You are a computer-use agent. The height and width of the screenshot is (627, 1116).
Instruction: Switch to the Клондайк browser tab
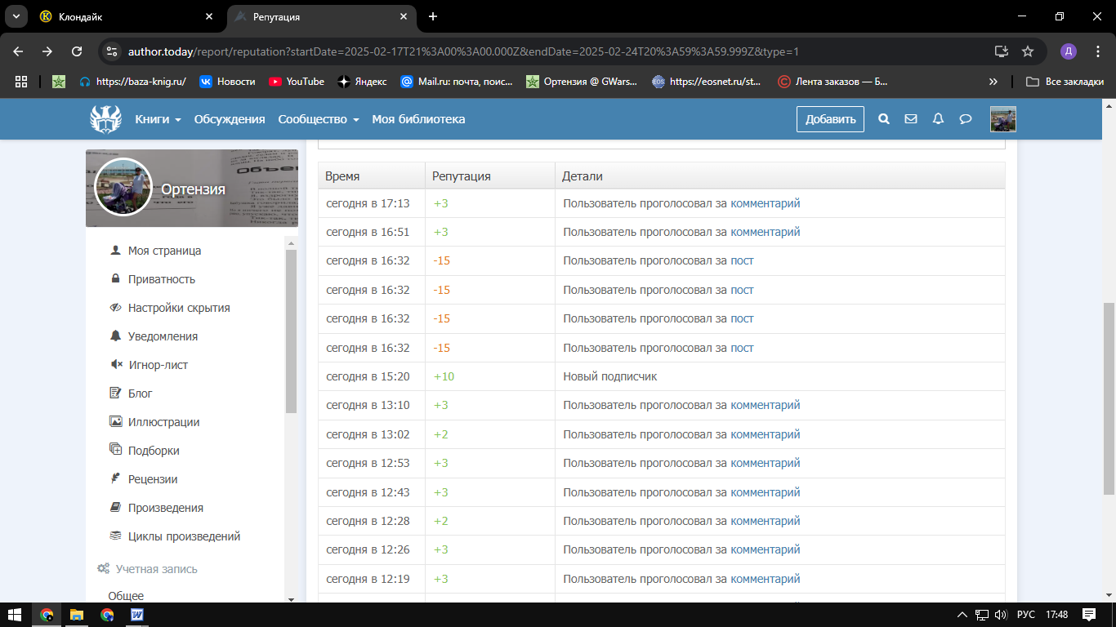pos(123,16)
